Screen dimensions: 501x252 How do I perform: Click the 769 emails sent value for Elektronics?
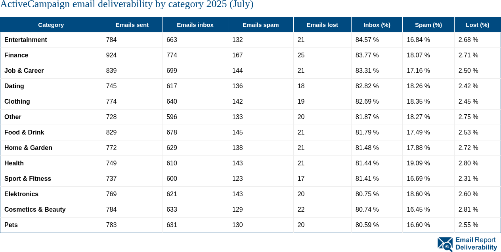click(111, 194)
